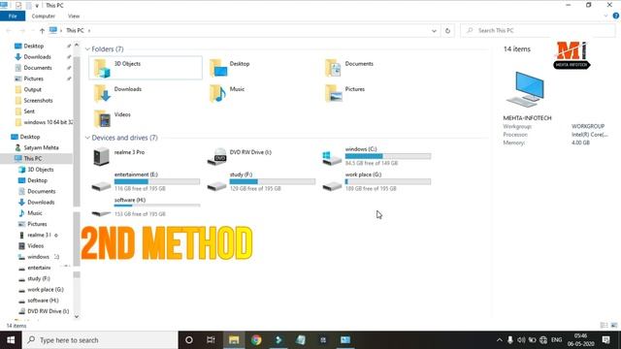621x349 pixels.
Task: Open the Computer ribbon tab
Action: click(43, 16)
